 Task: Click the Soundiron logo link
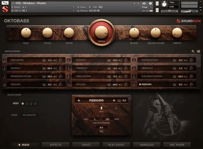[188, 21]
